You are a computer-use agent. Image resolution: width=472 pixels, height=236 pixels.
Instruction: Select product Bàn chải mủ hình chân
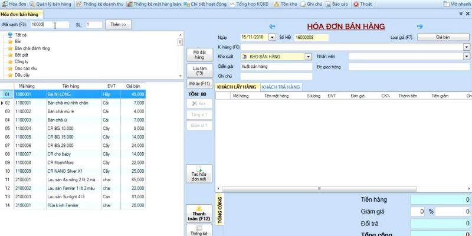click(x=73, y=103)
